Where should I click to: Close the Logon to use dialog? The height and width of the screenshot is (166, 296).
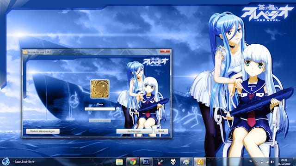[x=165, y=51]
